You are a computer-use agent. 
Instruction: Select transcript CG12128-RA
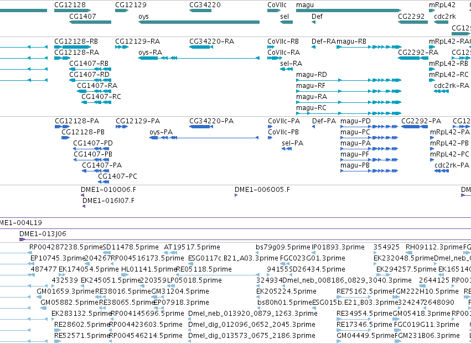coord(76,52)
